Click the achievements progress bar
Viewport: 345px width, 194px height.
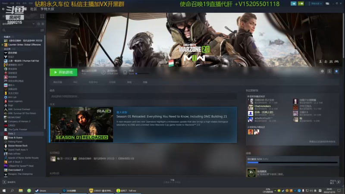click(292, 163)
